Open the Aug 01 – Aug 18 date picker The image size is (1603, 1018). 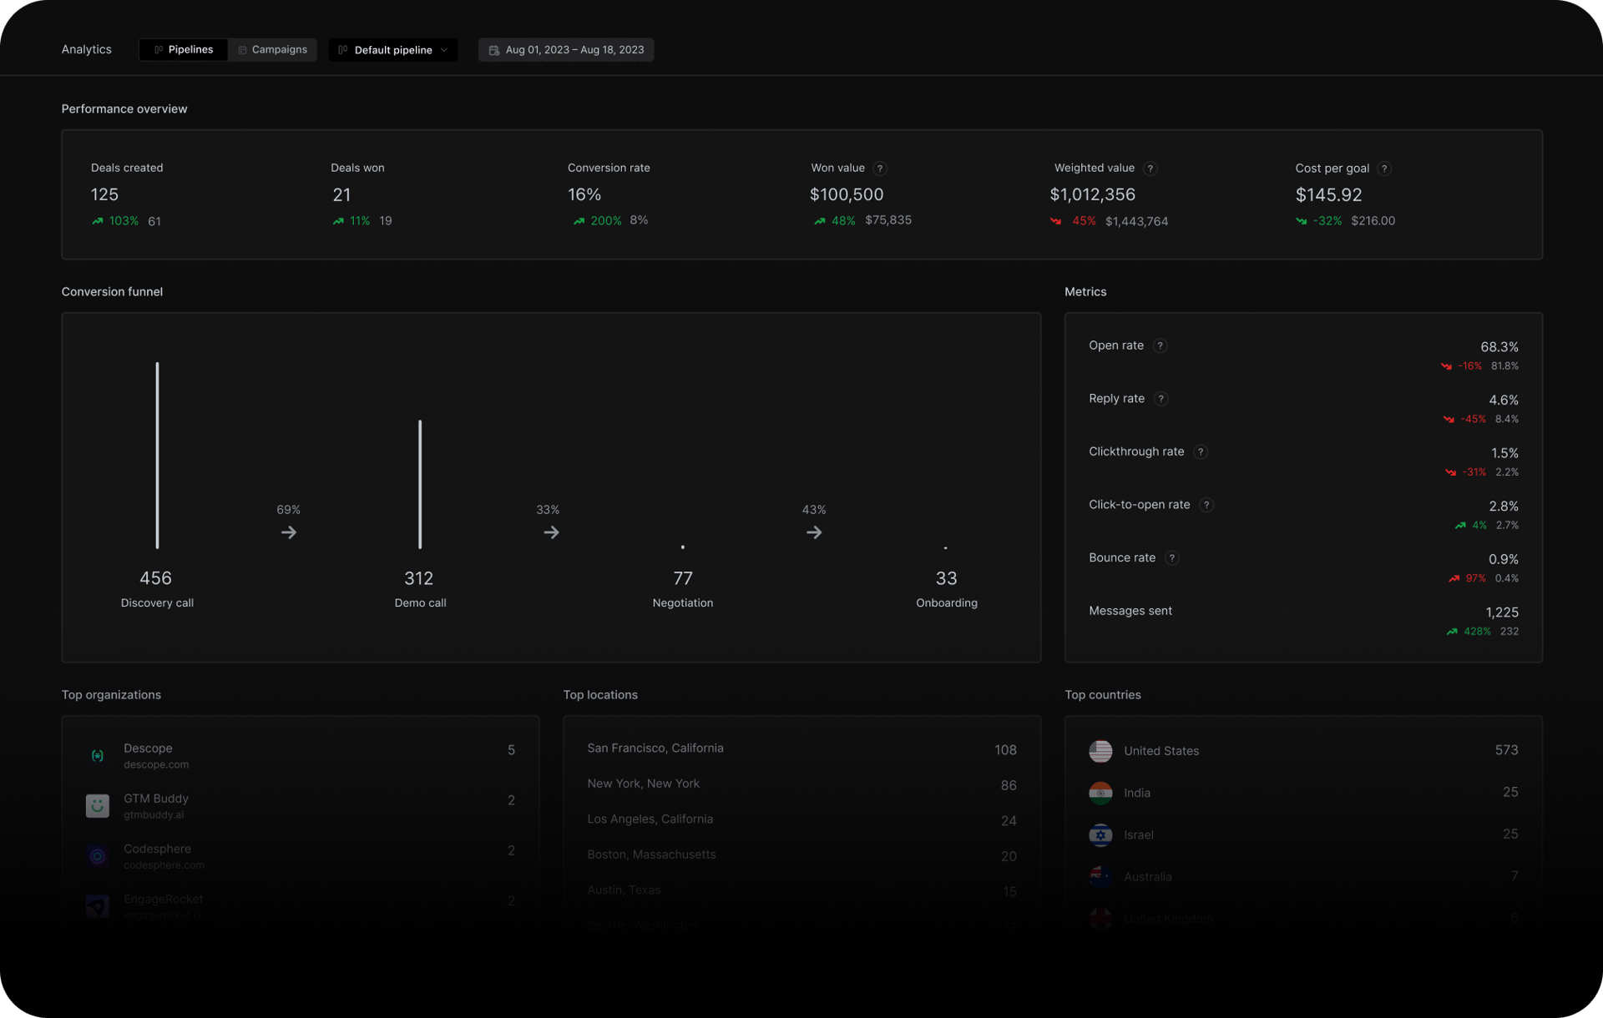(x=566, y=50)
